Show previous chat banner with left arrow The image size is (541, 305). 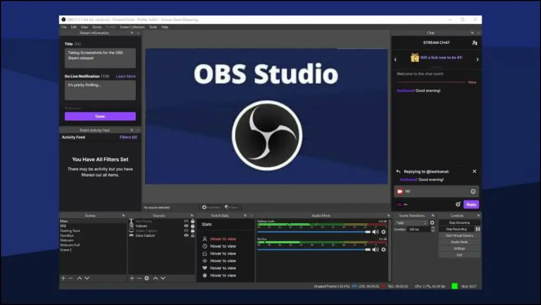[395, 60]
